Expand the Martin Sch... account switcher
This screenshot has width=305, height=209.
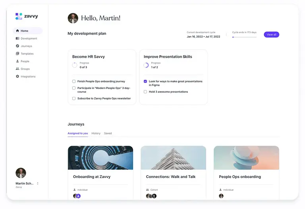point(38,184)
